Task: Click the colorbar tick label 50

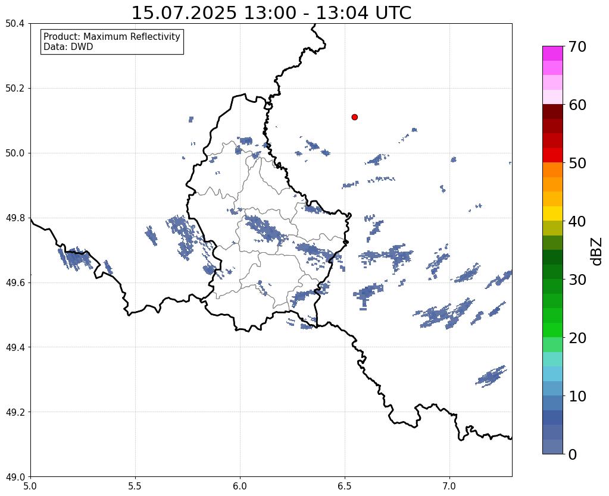Action: 577,163
